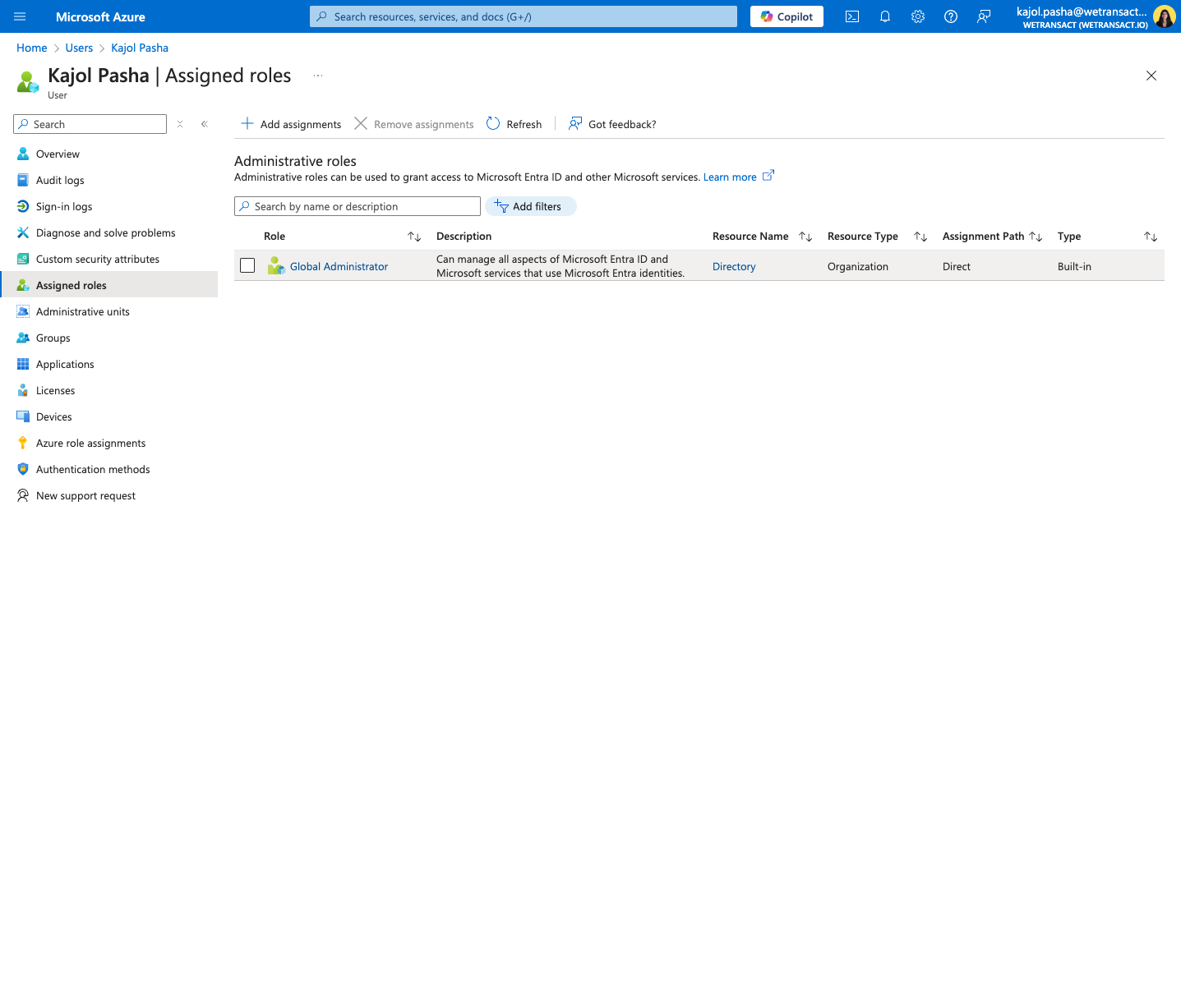This screenshot has height=984, width=1181.
Task: Click the Add filters button
Action: tap(531, 206)
